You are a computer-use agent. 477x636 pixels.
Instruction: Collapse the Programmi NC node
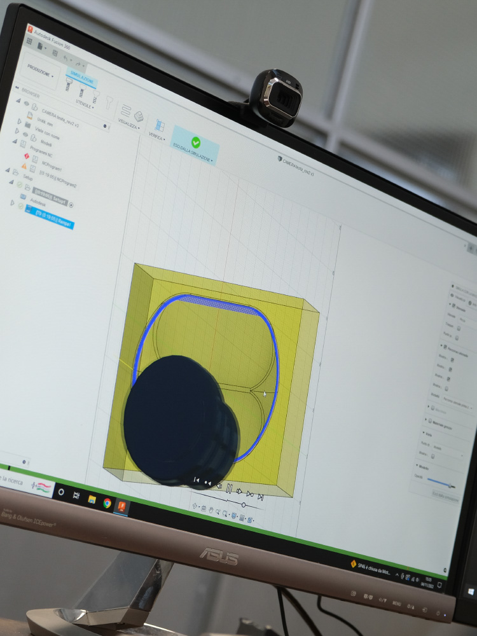coord(15,141)
